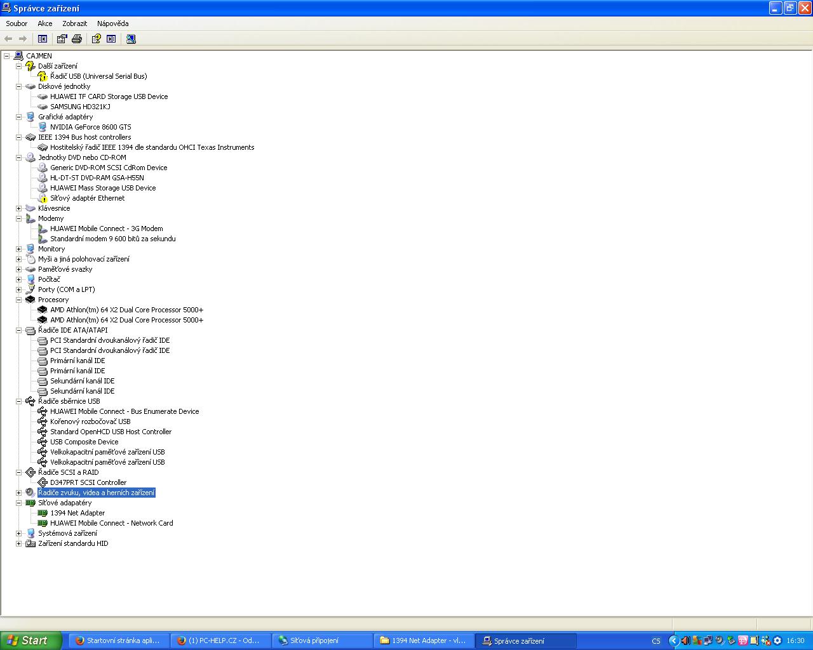Open the Properties toolbar icon
The image size is (813, 650).
[x=62, y=39]
